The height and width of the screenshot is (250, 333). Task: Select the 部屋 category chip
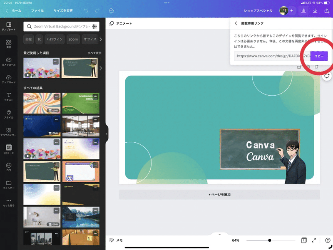pos(28,39)
